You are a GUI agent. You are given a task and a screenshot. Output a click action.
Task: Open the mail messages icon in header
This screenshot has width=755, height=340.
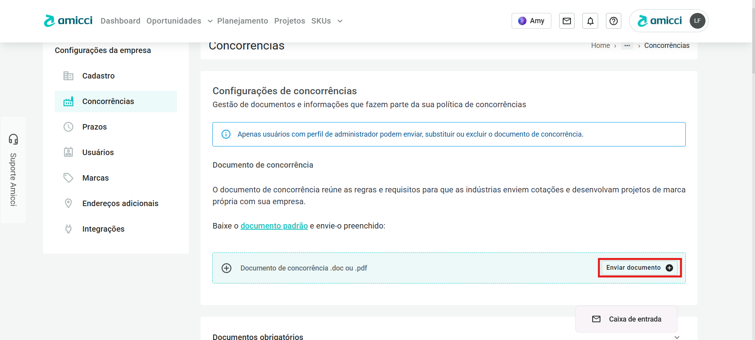click(x=567, y=21)
